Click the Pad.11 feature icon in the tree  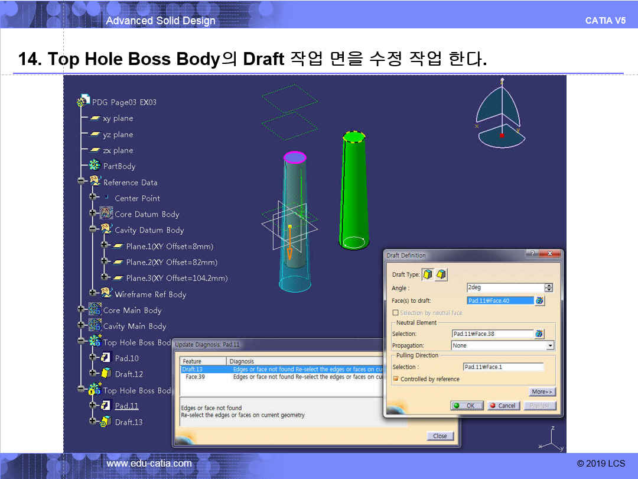[106, 406]
